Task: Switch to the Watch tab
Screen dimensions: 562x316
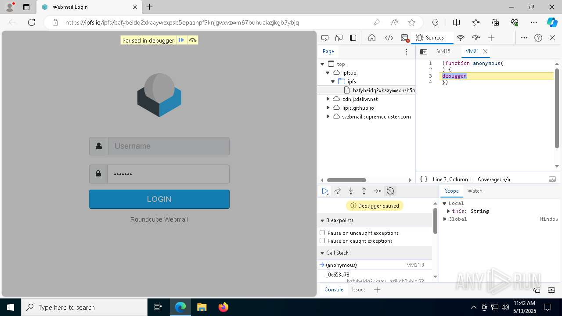Action: click(475, 191)
